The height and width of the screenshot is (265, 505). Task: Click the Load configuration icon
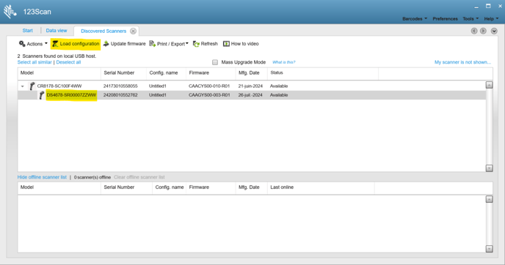(x=55, y=44)
